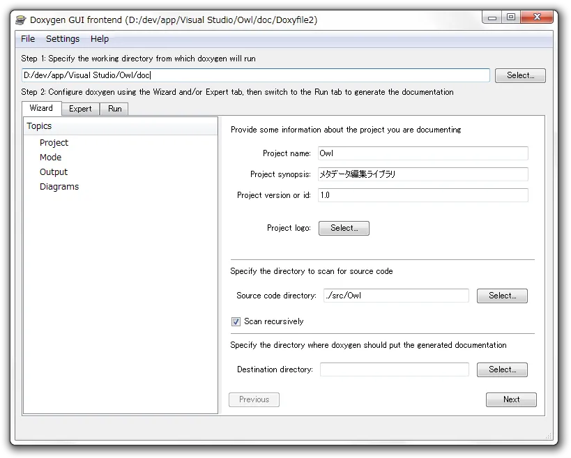Click the empty Destination directory field
Screen dimensions: 571x458
394,369
